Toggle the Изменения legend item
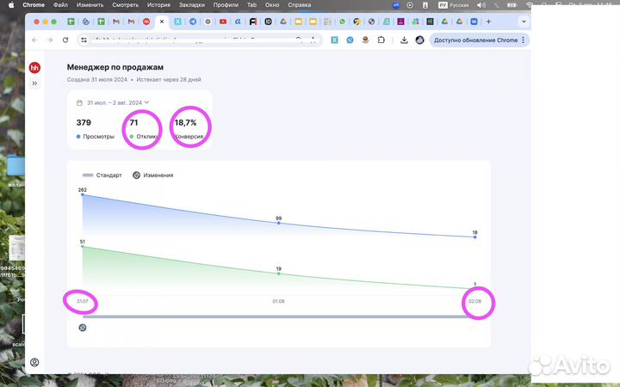 153,175
